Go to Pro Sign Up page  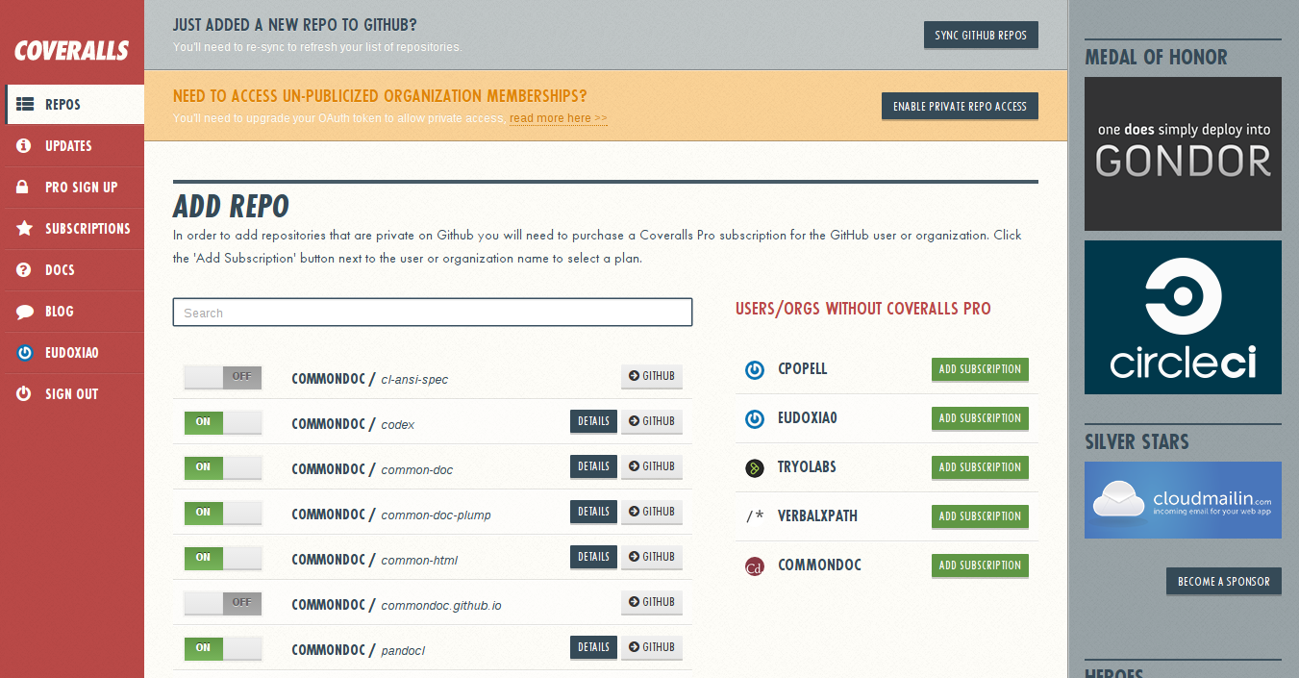[72, 187]
